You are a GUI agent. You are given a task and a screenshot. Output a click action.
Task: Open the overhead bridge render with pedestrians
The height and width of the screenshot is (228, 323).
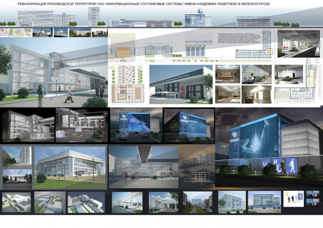coord(143,167)
